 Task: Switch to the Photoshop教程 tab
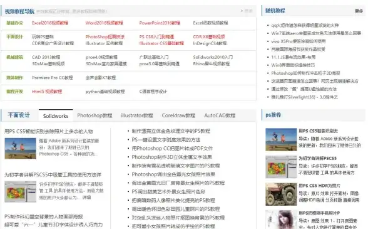click(95, 115)
